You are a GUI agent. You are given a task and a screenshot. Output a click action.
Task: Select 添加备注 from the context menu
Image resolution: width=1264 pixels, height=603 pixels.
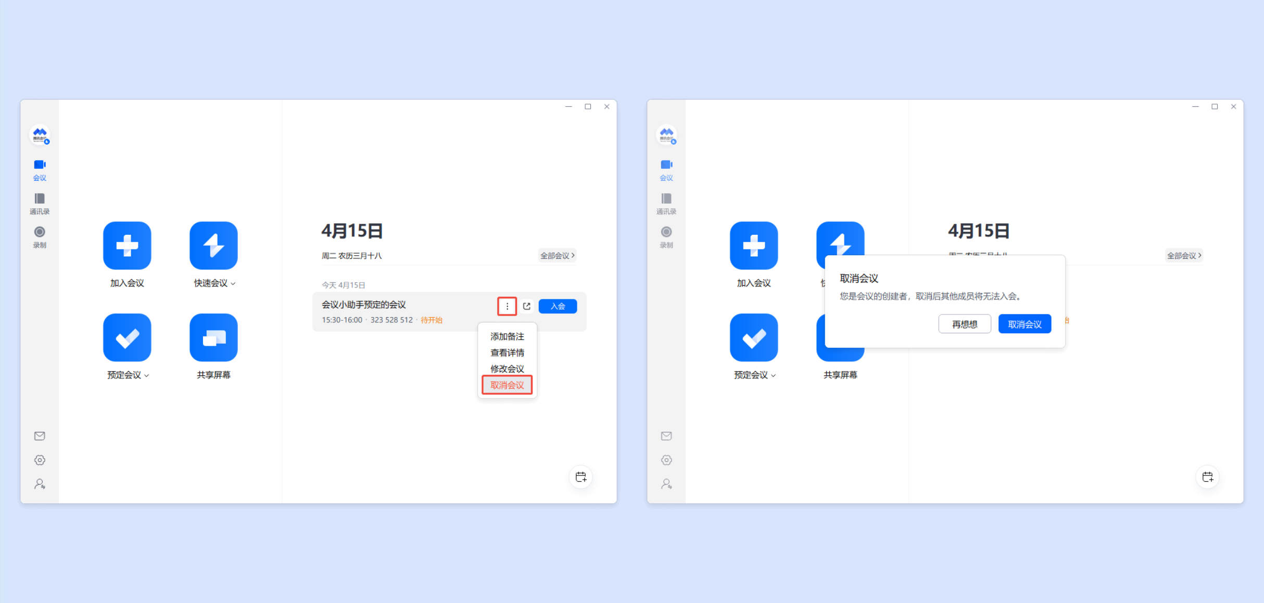[507, 336]
